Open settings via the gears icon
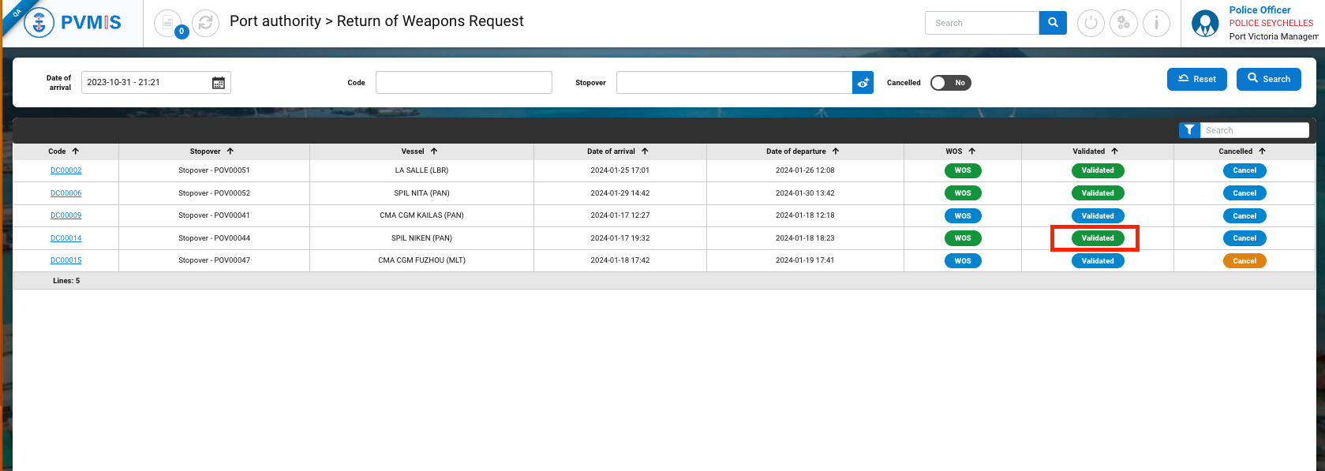 click(x=1123, y=23)
